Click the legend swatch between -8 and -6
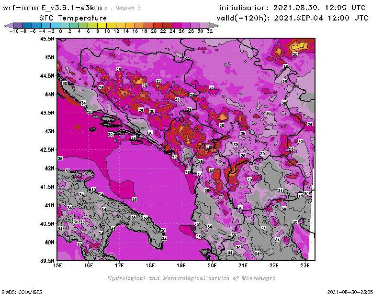The image size is (383, 295). [27, 25]
